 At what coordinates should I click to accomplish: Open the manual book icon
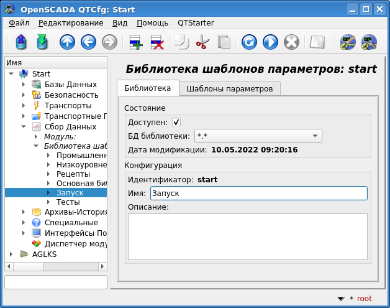[x=317, y=42]
